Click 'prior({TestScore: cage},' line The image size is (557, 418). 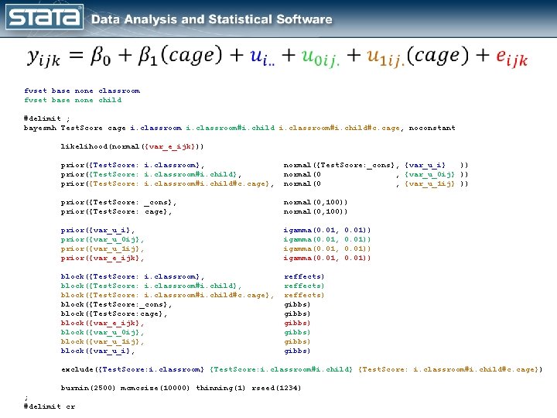click(x=116, y=211)
